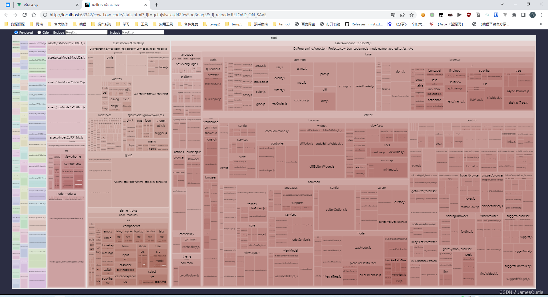This screenshot has width=548, height=297.
Task: Click the star to bookmark this page
Action: [x=412, y=15]
